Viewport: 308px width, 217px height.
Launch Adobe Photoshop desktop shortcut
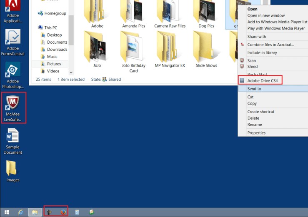point(13,75)
